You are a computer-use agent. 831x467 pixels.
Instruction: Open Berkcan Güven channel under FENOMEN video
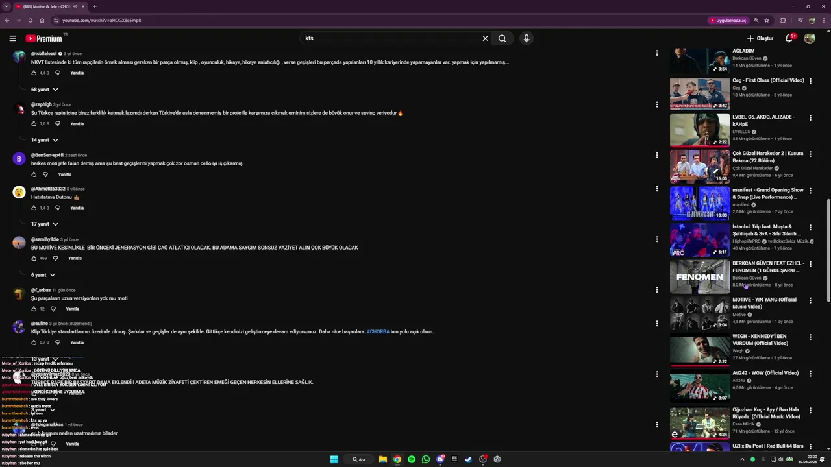point(747,278)
